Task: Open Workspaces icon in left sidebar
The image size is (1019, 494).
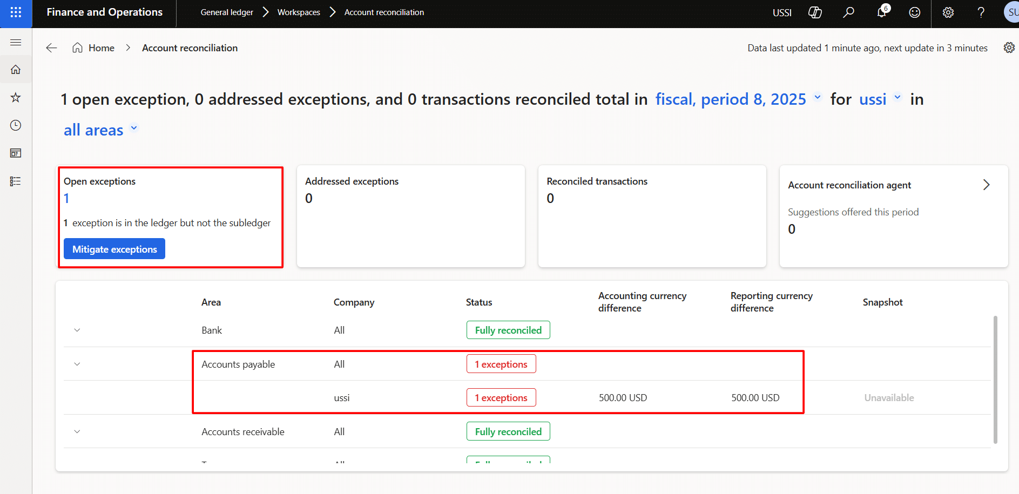Action: pyautogui.click(x=16, y=153)
